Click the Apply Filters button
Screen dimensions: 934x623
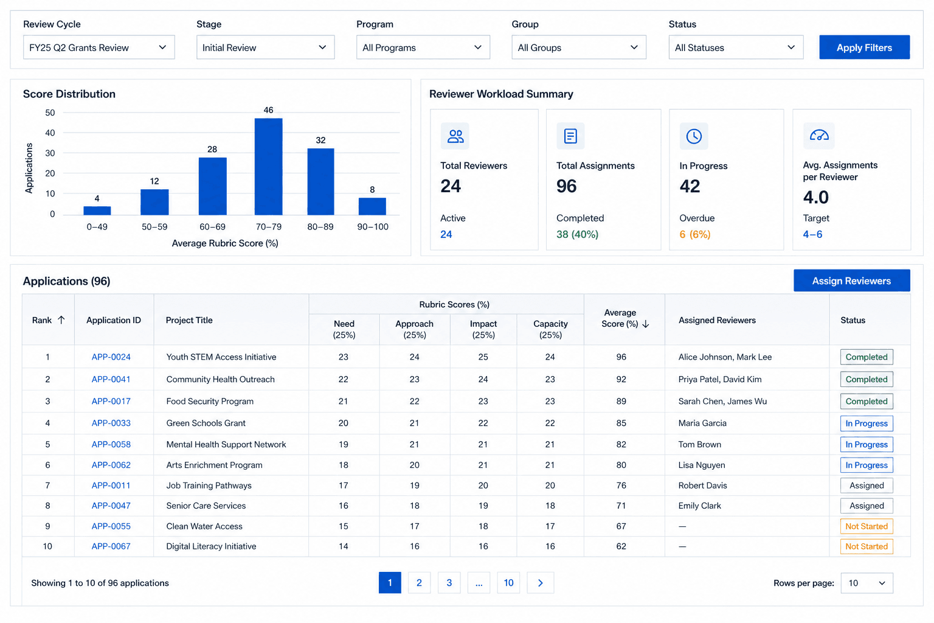click(x=864, y=47)
